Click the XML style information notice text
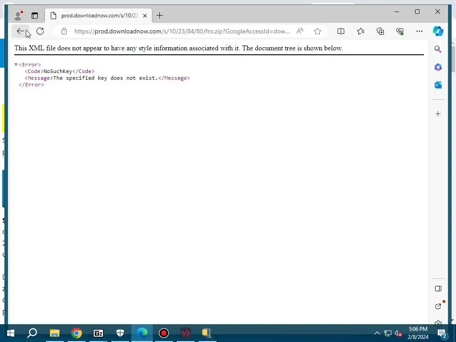 click(179, 48)
